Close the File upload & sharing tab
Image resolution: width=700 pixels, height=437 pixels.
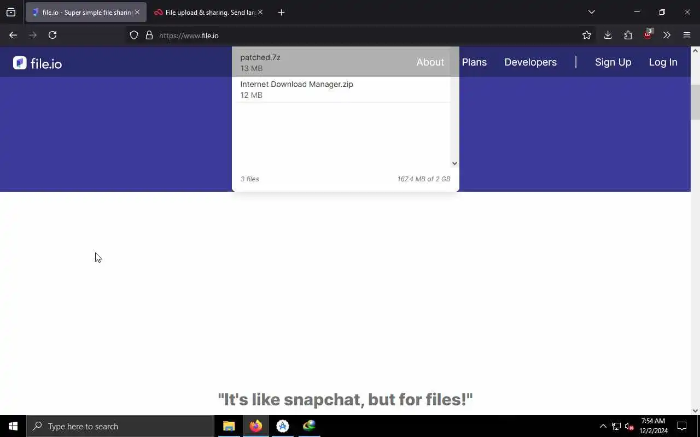260,12
